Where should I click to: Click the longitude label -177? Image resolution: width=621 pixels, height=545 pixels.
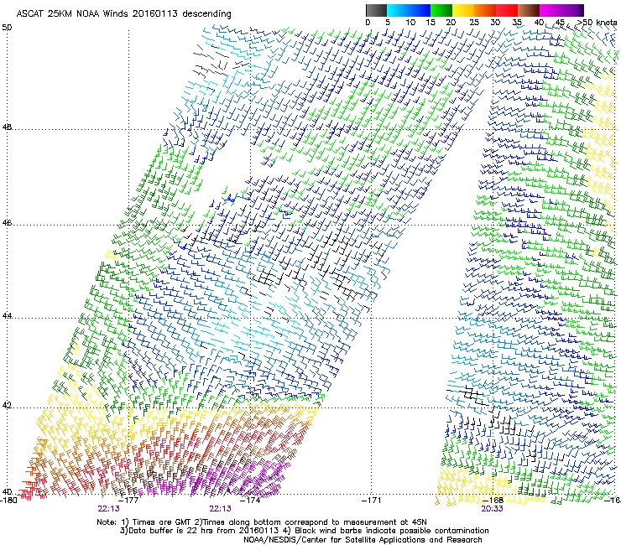(129, 501)
